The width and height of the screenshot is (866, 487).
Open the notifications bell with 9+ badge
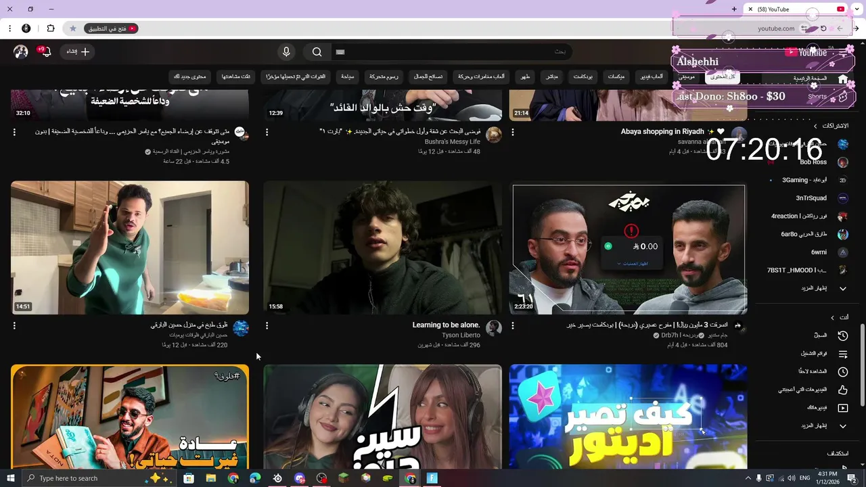(x=45, y=51)
